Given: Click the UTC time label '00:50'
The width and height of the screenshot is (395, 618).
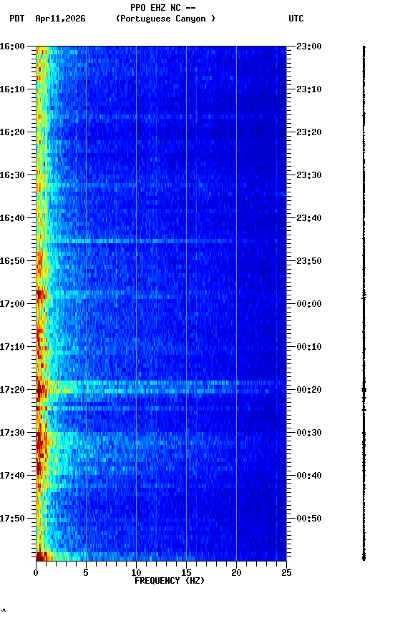Looking at the screenshot, I should [x=309, y=519].
